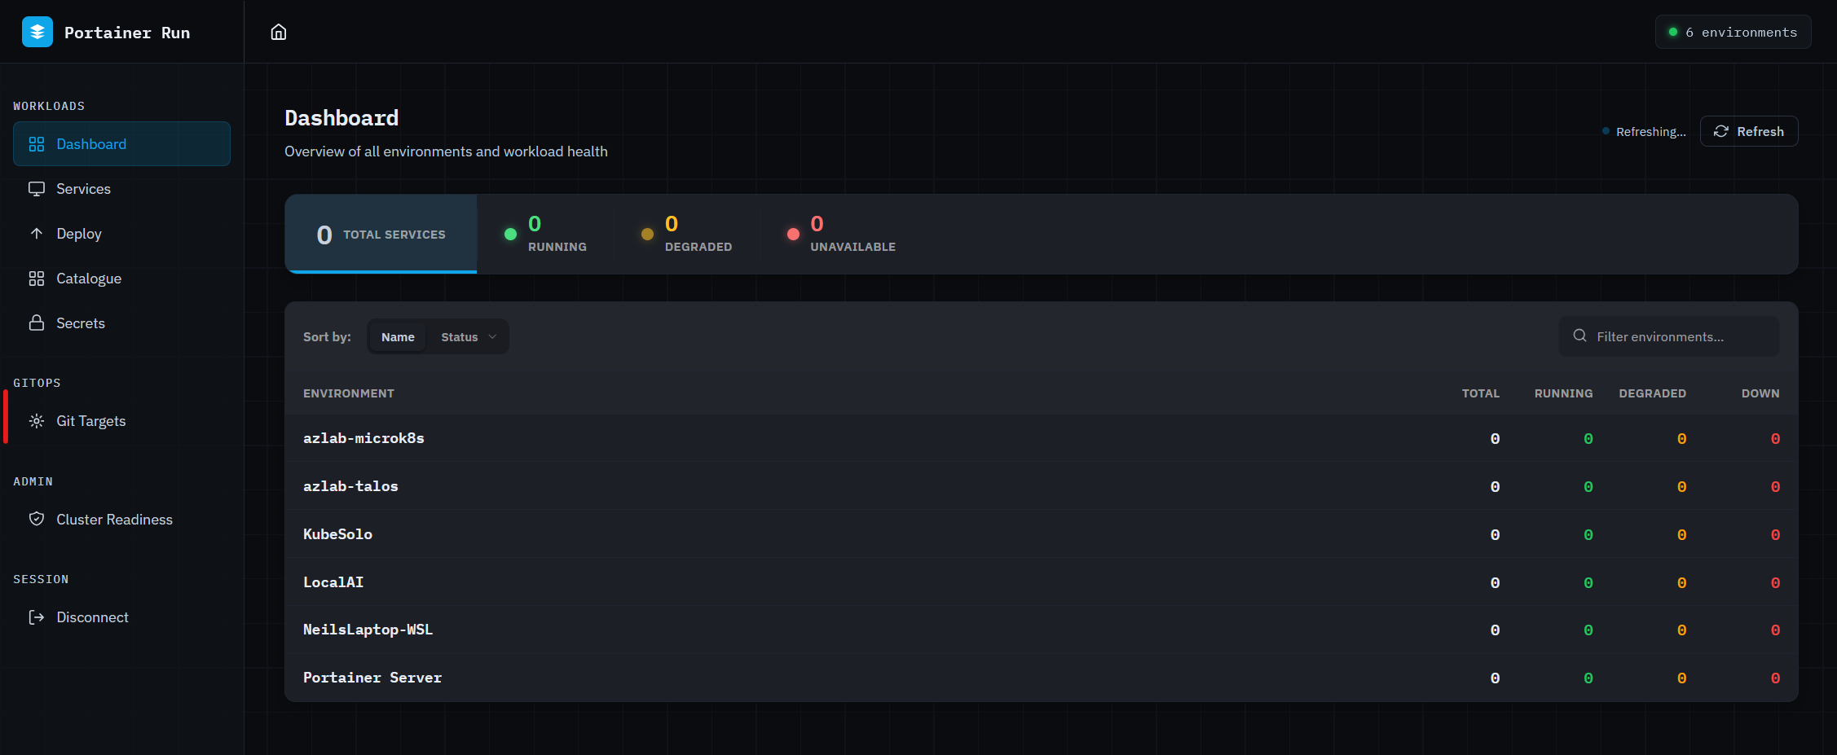The image size is (1837, 755).
Task: Click the green status dot beside environments
Action: [1673, 32]
